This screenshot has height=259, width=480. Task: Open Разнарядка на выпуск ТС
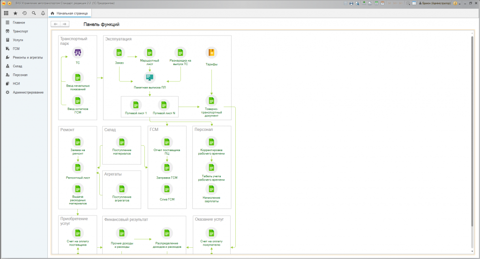(x=180, y=52)
